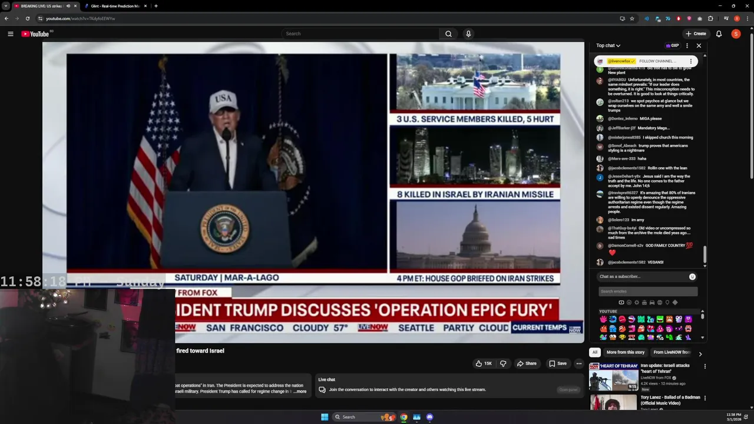This screenshot has height=424, width=754.
Task: Go back in browser history
Action: click(6, 18)
